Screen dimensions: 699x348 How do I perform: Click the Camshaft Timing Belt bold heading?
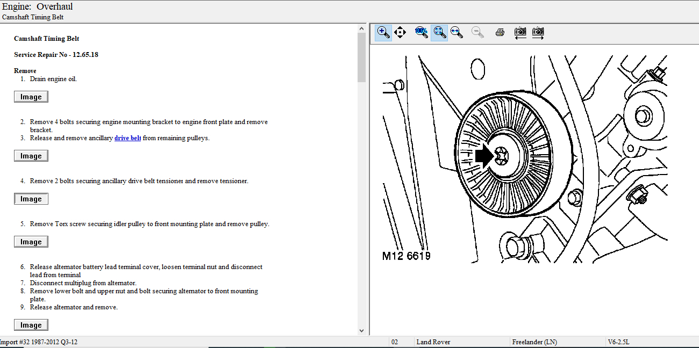coord(47,39)
